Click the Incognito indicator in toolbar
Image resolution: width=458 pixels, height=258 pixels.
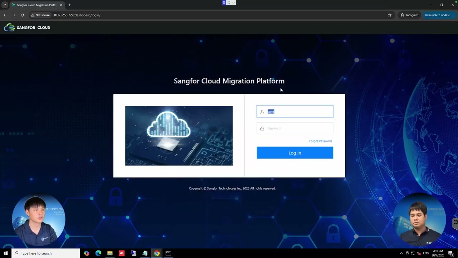[x=409, y=15]
